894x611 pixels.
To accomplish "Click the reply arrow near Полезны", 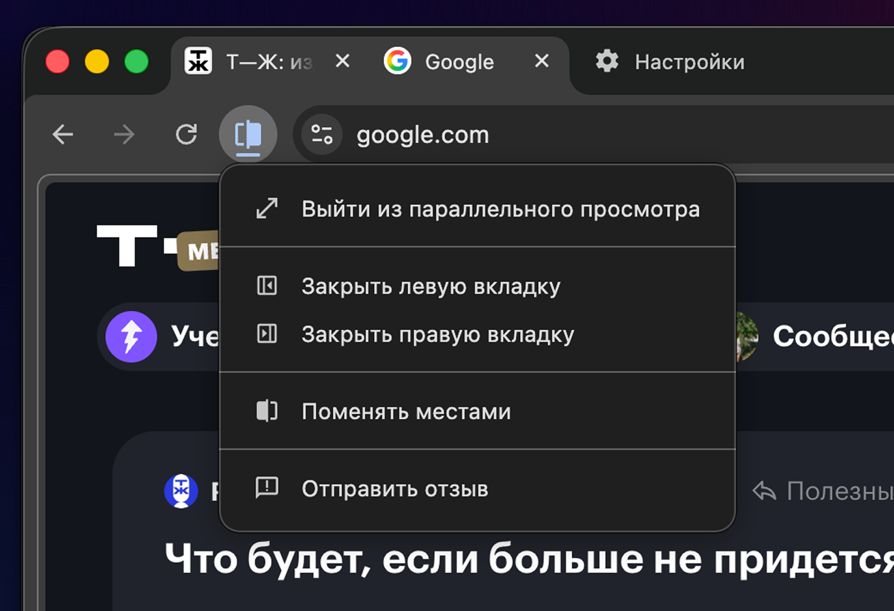I will point(765,491).
